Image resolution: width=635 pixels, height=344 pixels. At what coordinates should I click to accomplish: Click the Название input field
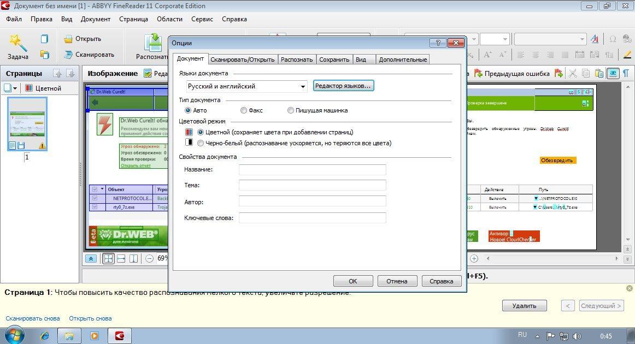tap(312, 170)
